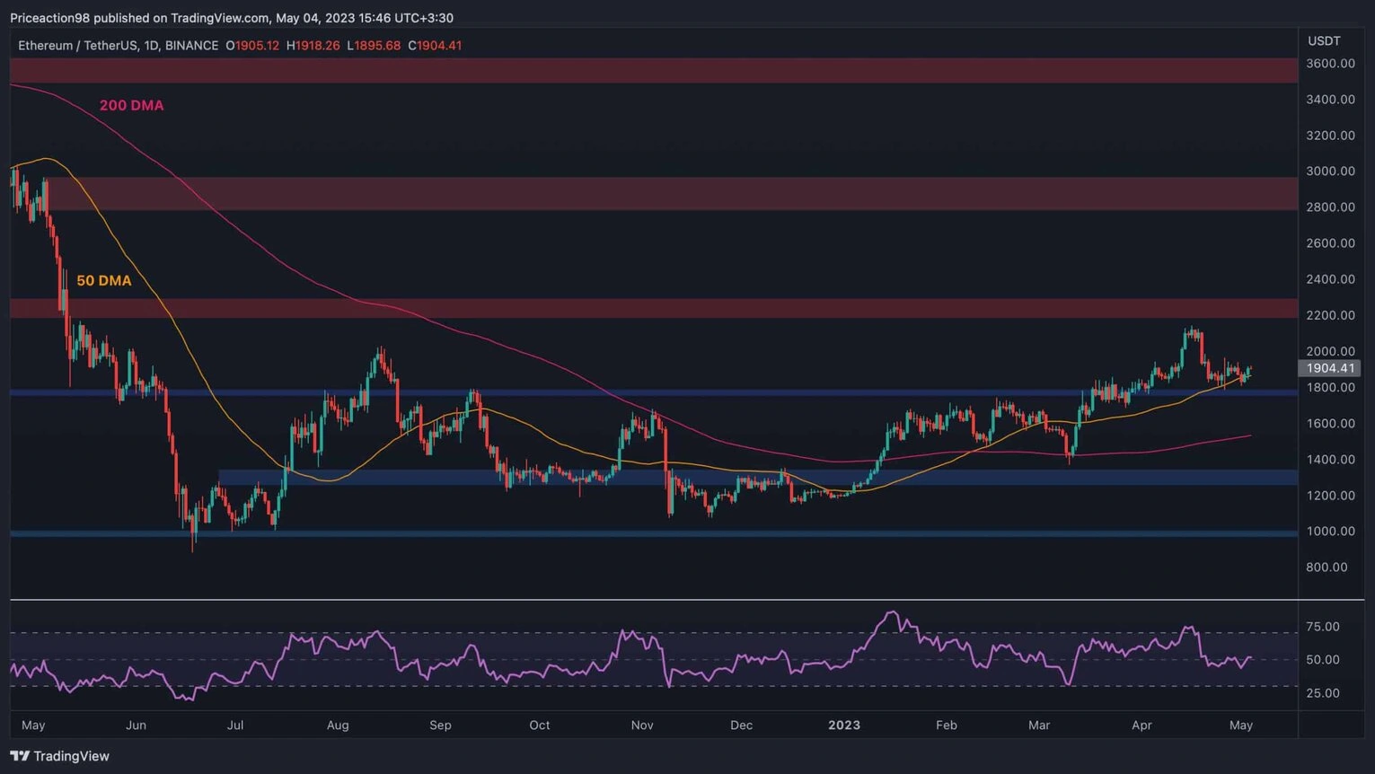Viewport: 1375px width, 774px height.
Task: Click the close value C1904.41
Action: (436, 45)
